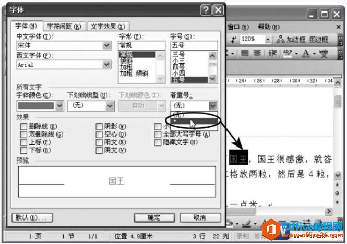Click the help question mark in Font dialog

click(x=206, y=10)
